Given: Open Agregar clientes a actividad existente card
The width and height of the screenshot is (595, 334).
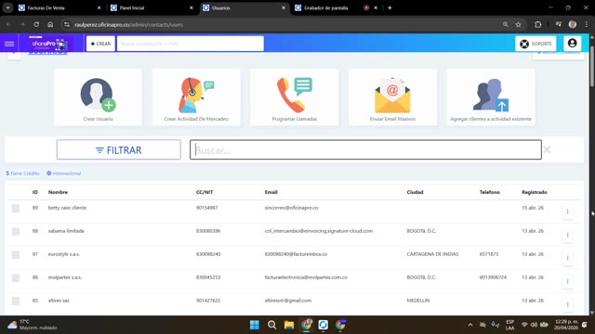Looking at the screenshot, I should click(x=491, y=97).
